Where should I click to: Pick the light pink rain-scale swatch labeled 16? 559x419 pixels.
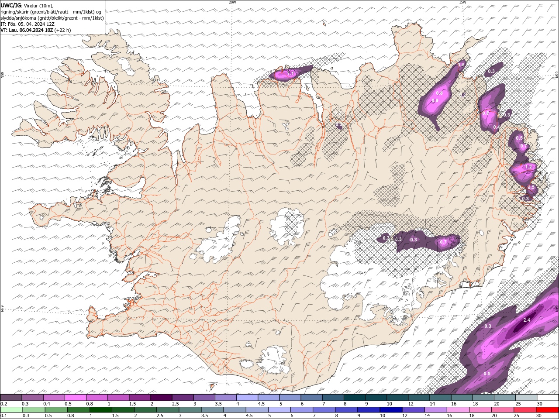pyautogui.click(x=458, y=410)
